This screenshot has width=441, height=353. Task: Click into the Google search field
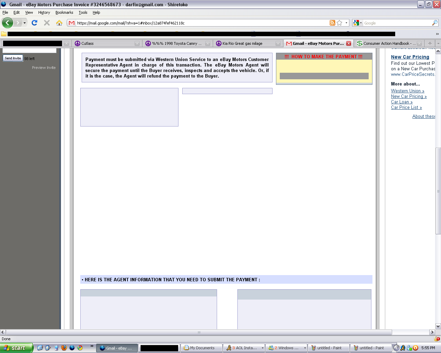[x=397, y=23]
